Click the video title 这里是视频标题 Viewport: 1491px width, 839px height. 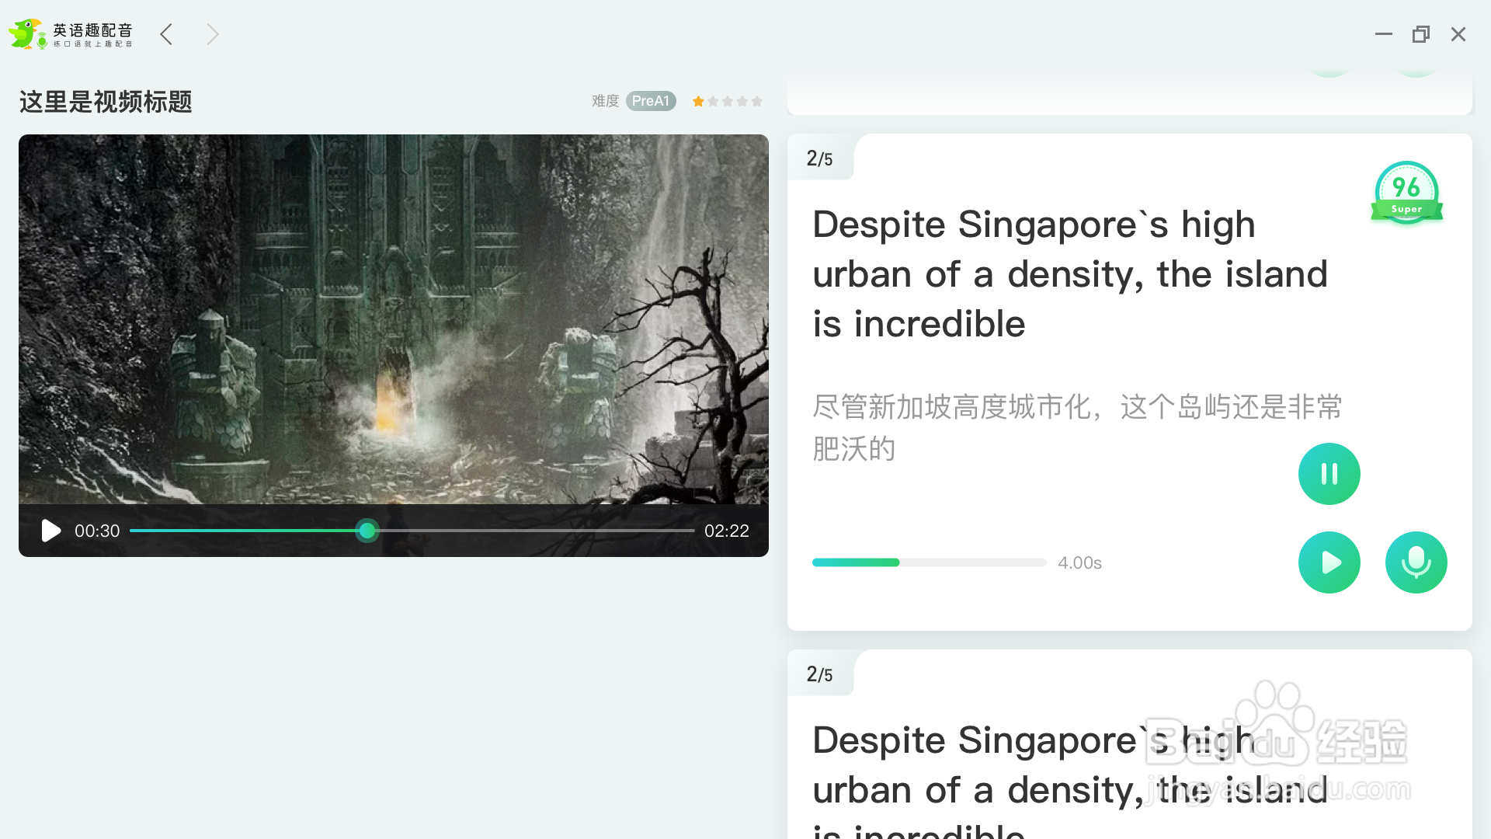point(106,102)
